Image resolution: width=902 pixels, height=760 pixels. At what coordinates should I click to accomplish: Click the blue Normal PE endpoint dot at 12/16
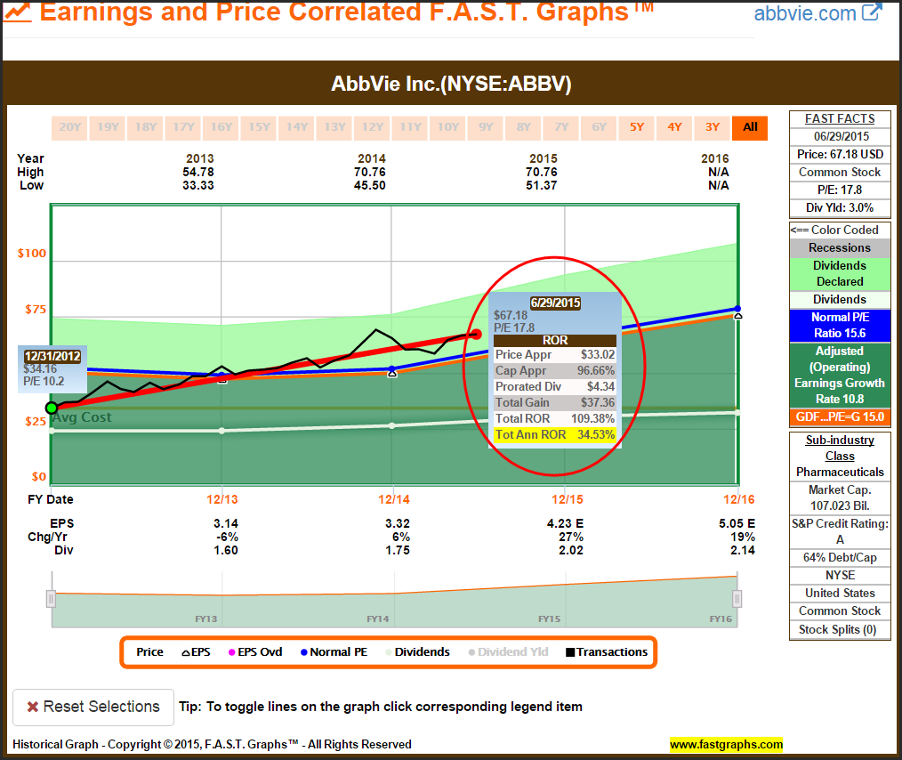click(737, 309)
